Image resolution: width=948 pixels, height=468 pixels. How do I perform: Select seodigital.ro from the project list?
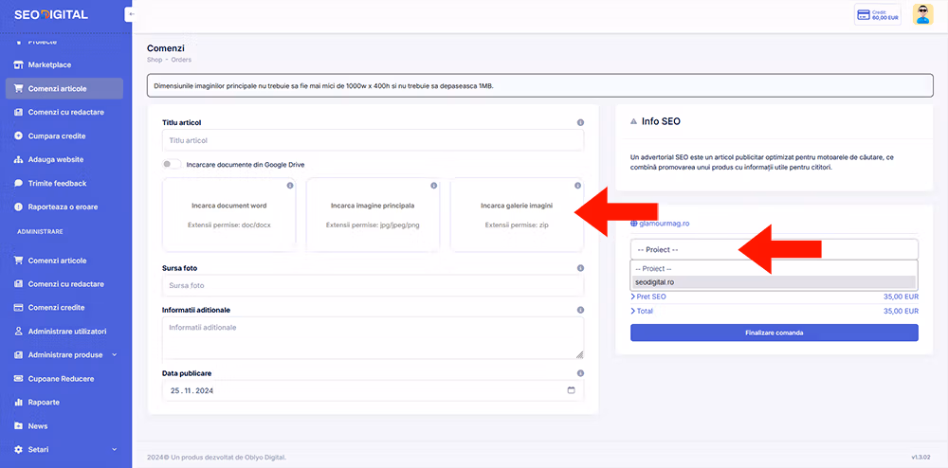(774, 281)
